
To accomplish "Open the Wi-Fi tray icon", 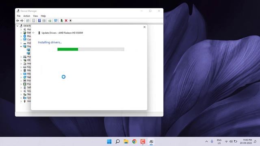I will click(x=226, y=142).
